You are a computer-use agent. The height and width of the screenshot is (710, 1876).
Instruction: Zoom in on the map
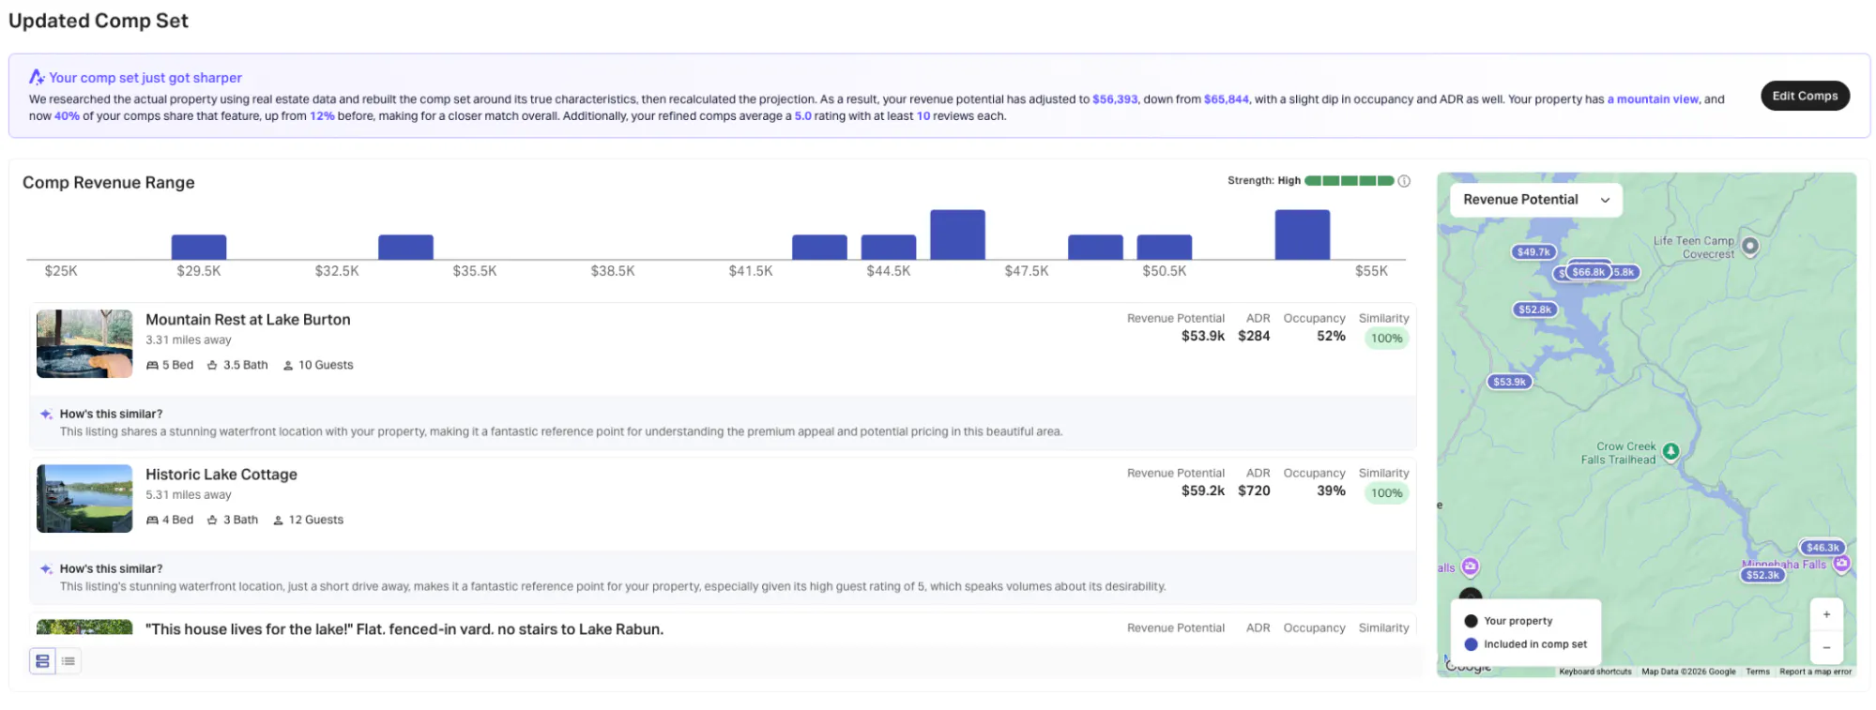tap(1826, 614)
